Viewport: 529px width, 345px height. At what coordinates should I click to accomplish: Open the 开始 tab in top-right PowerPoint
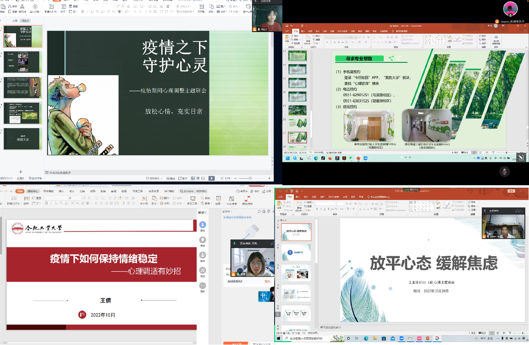coord(295,31)
